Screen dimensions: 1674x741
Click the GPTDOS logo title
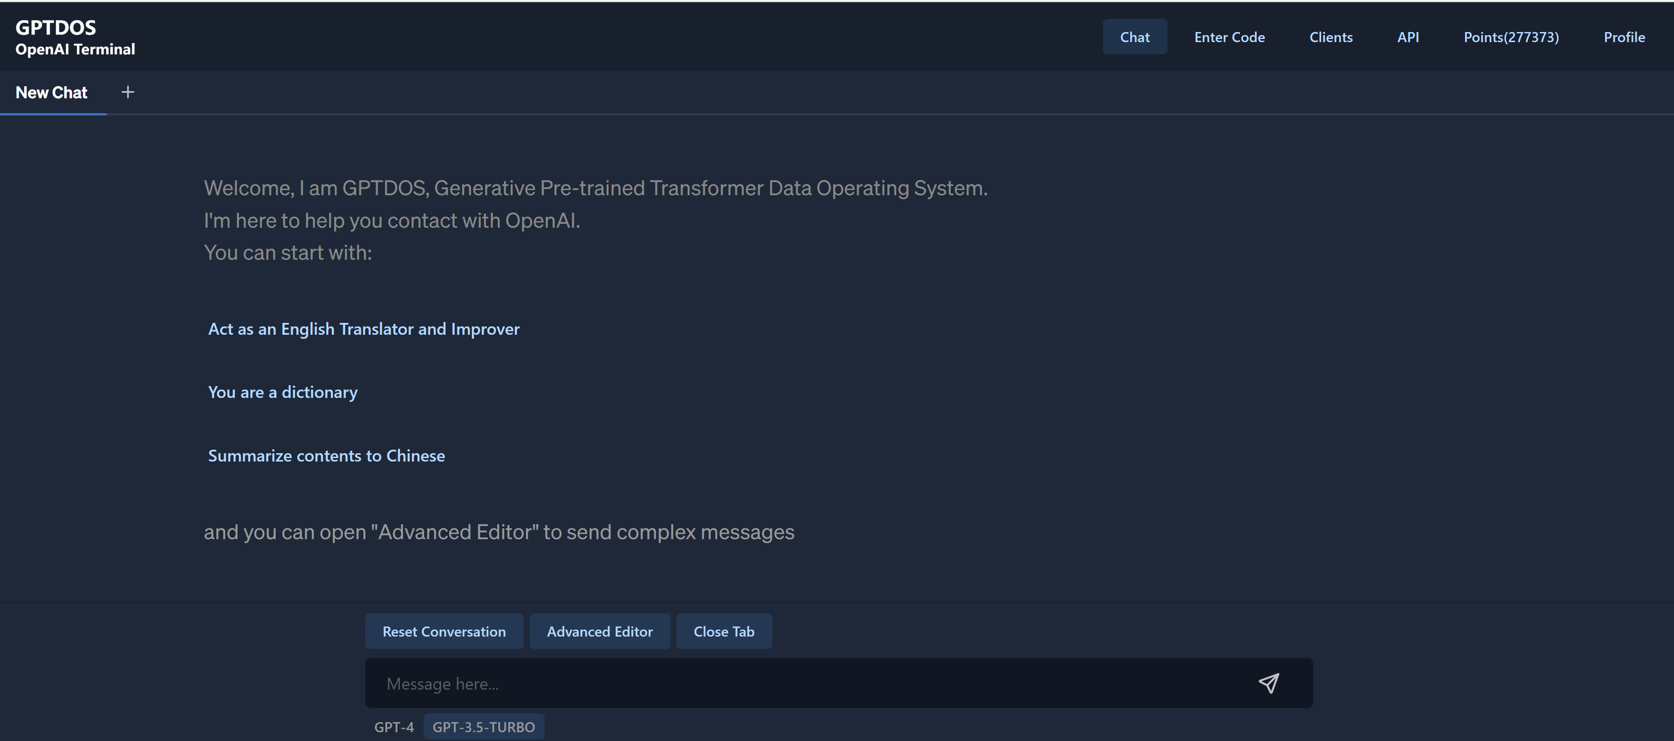(55, 27)
